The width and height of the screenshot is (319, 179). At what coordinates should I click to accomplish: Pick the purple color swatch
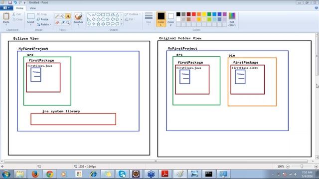click(x=225, y=14)
